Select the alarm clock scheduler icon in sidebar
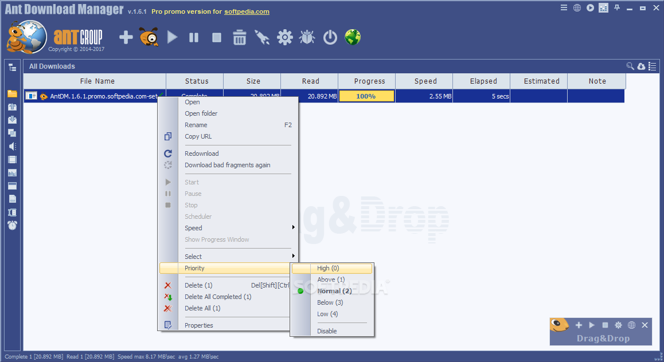This screenshot has height=362, width=664. (x=12, y=226)
